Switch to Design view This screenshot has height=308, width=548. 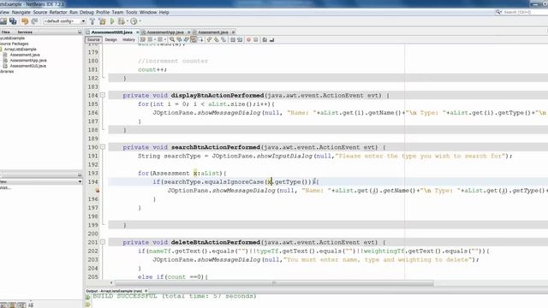110,40
